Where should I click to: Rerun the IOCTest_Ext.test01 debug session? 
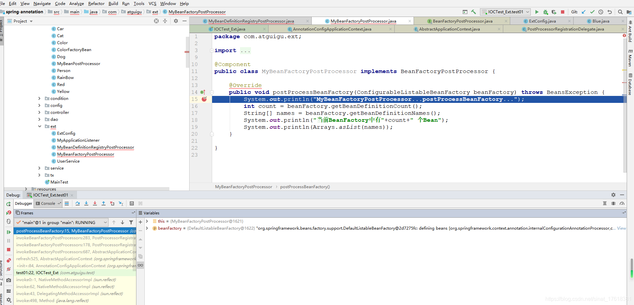[x=9, y=204]
